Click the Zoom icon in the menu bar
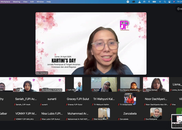182x130 pixels. click(128, 2)
